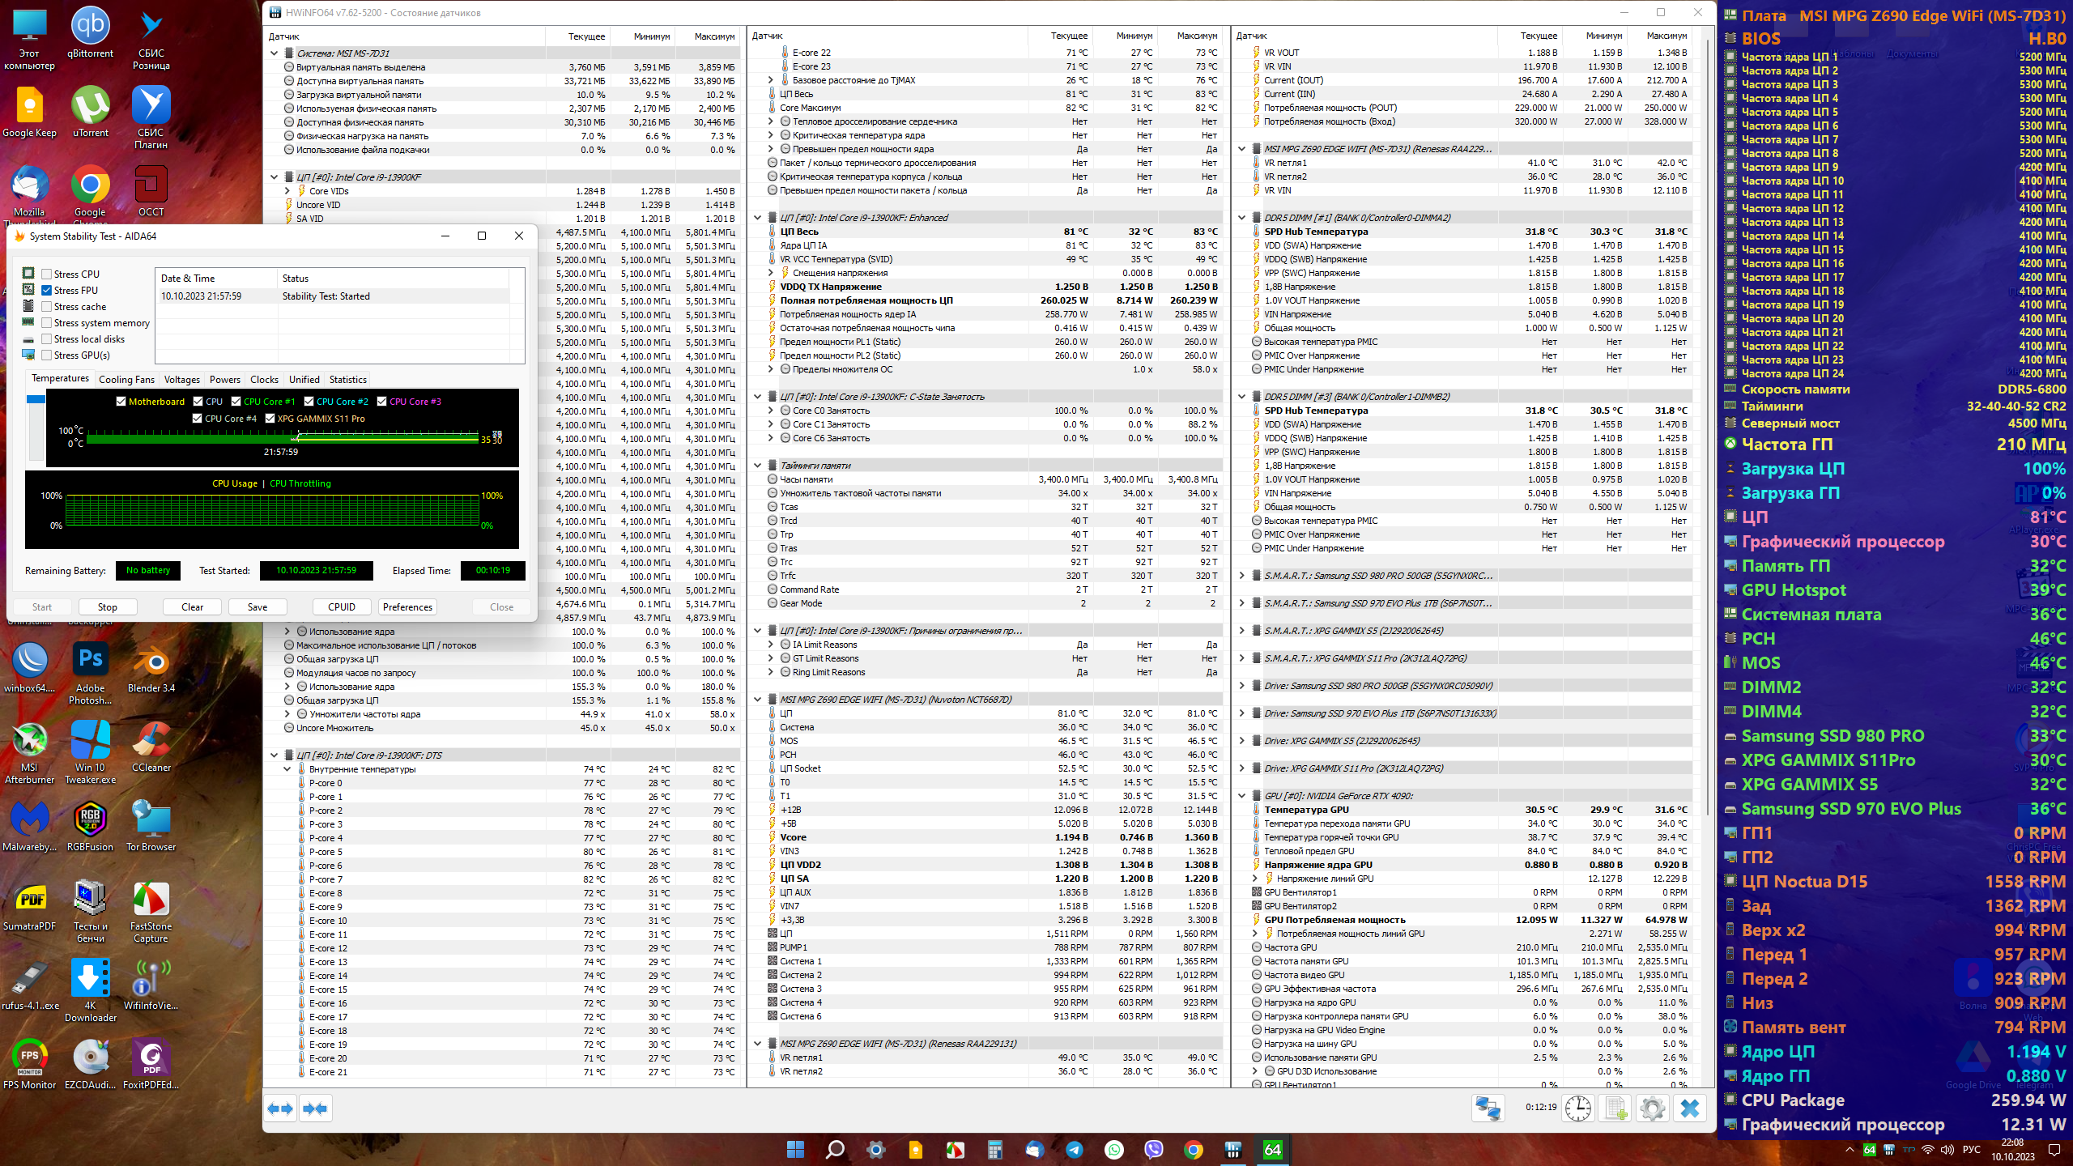Click HWiNFO reset clock icon

point(1577,1108)
